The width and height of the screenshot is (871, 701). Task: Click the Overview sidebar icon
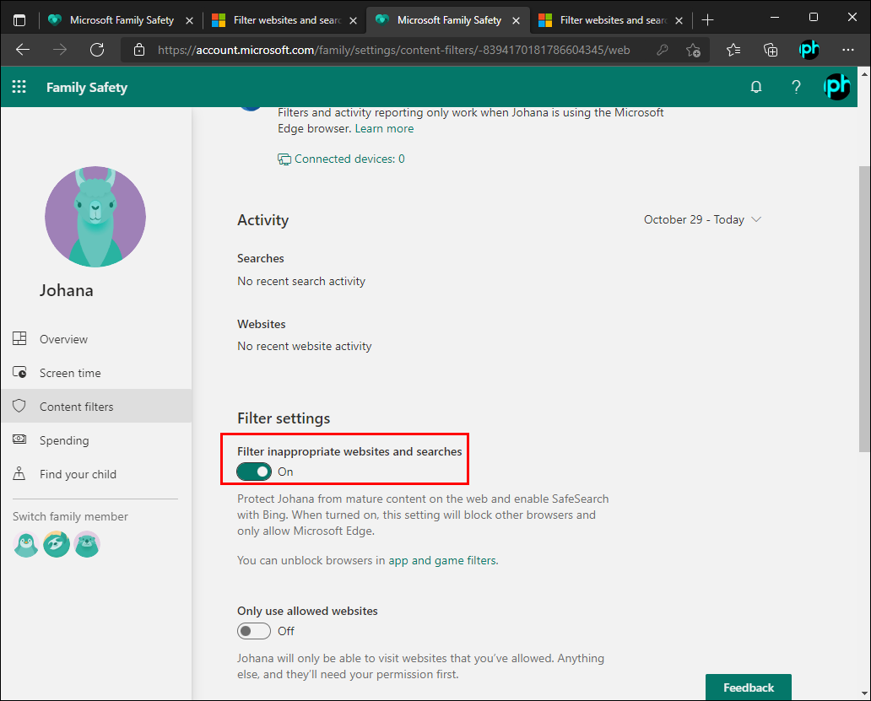(19, 338)
